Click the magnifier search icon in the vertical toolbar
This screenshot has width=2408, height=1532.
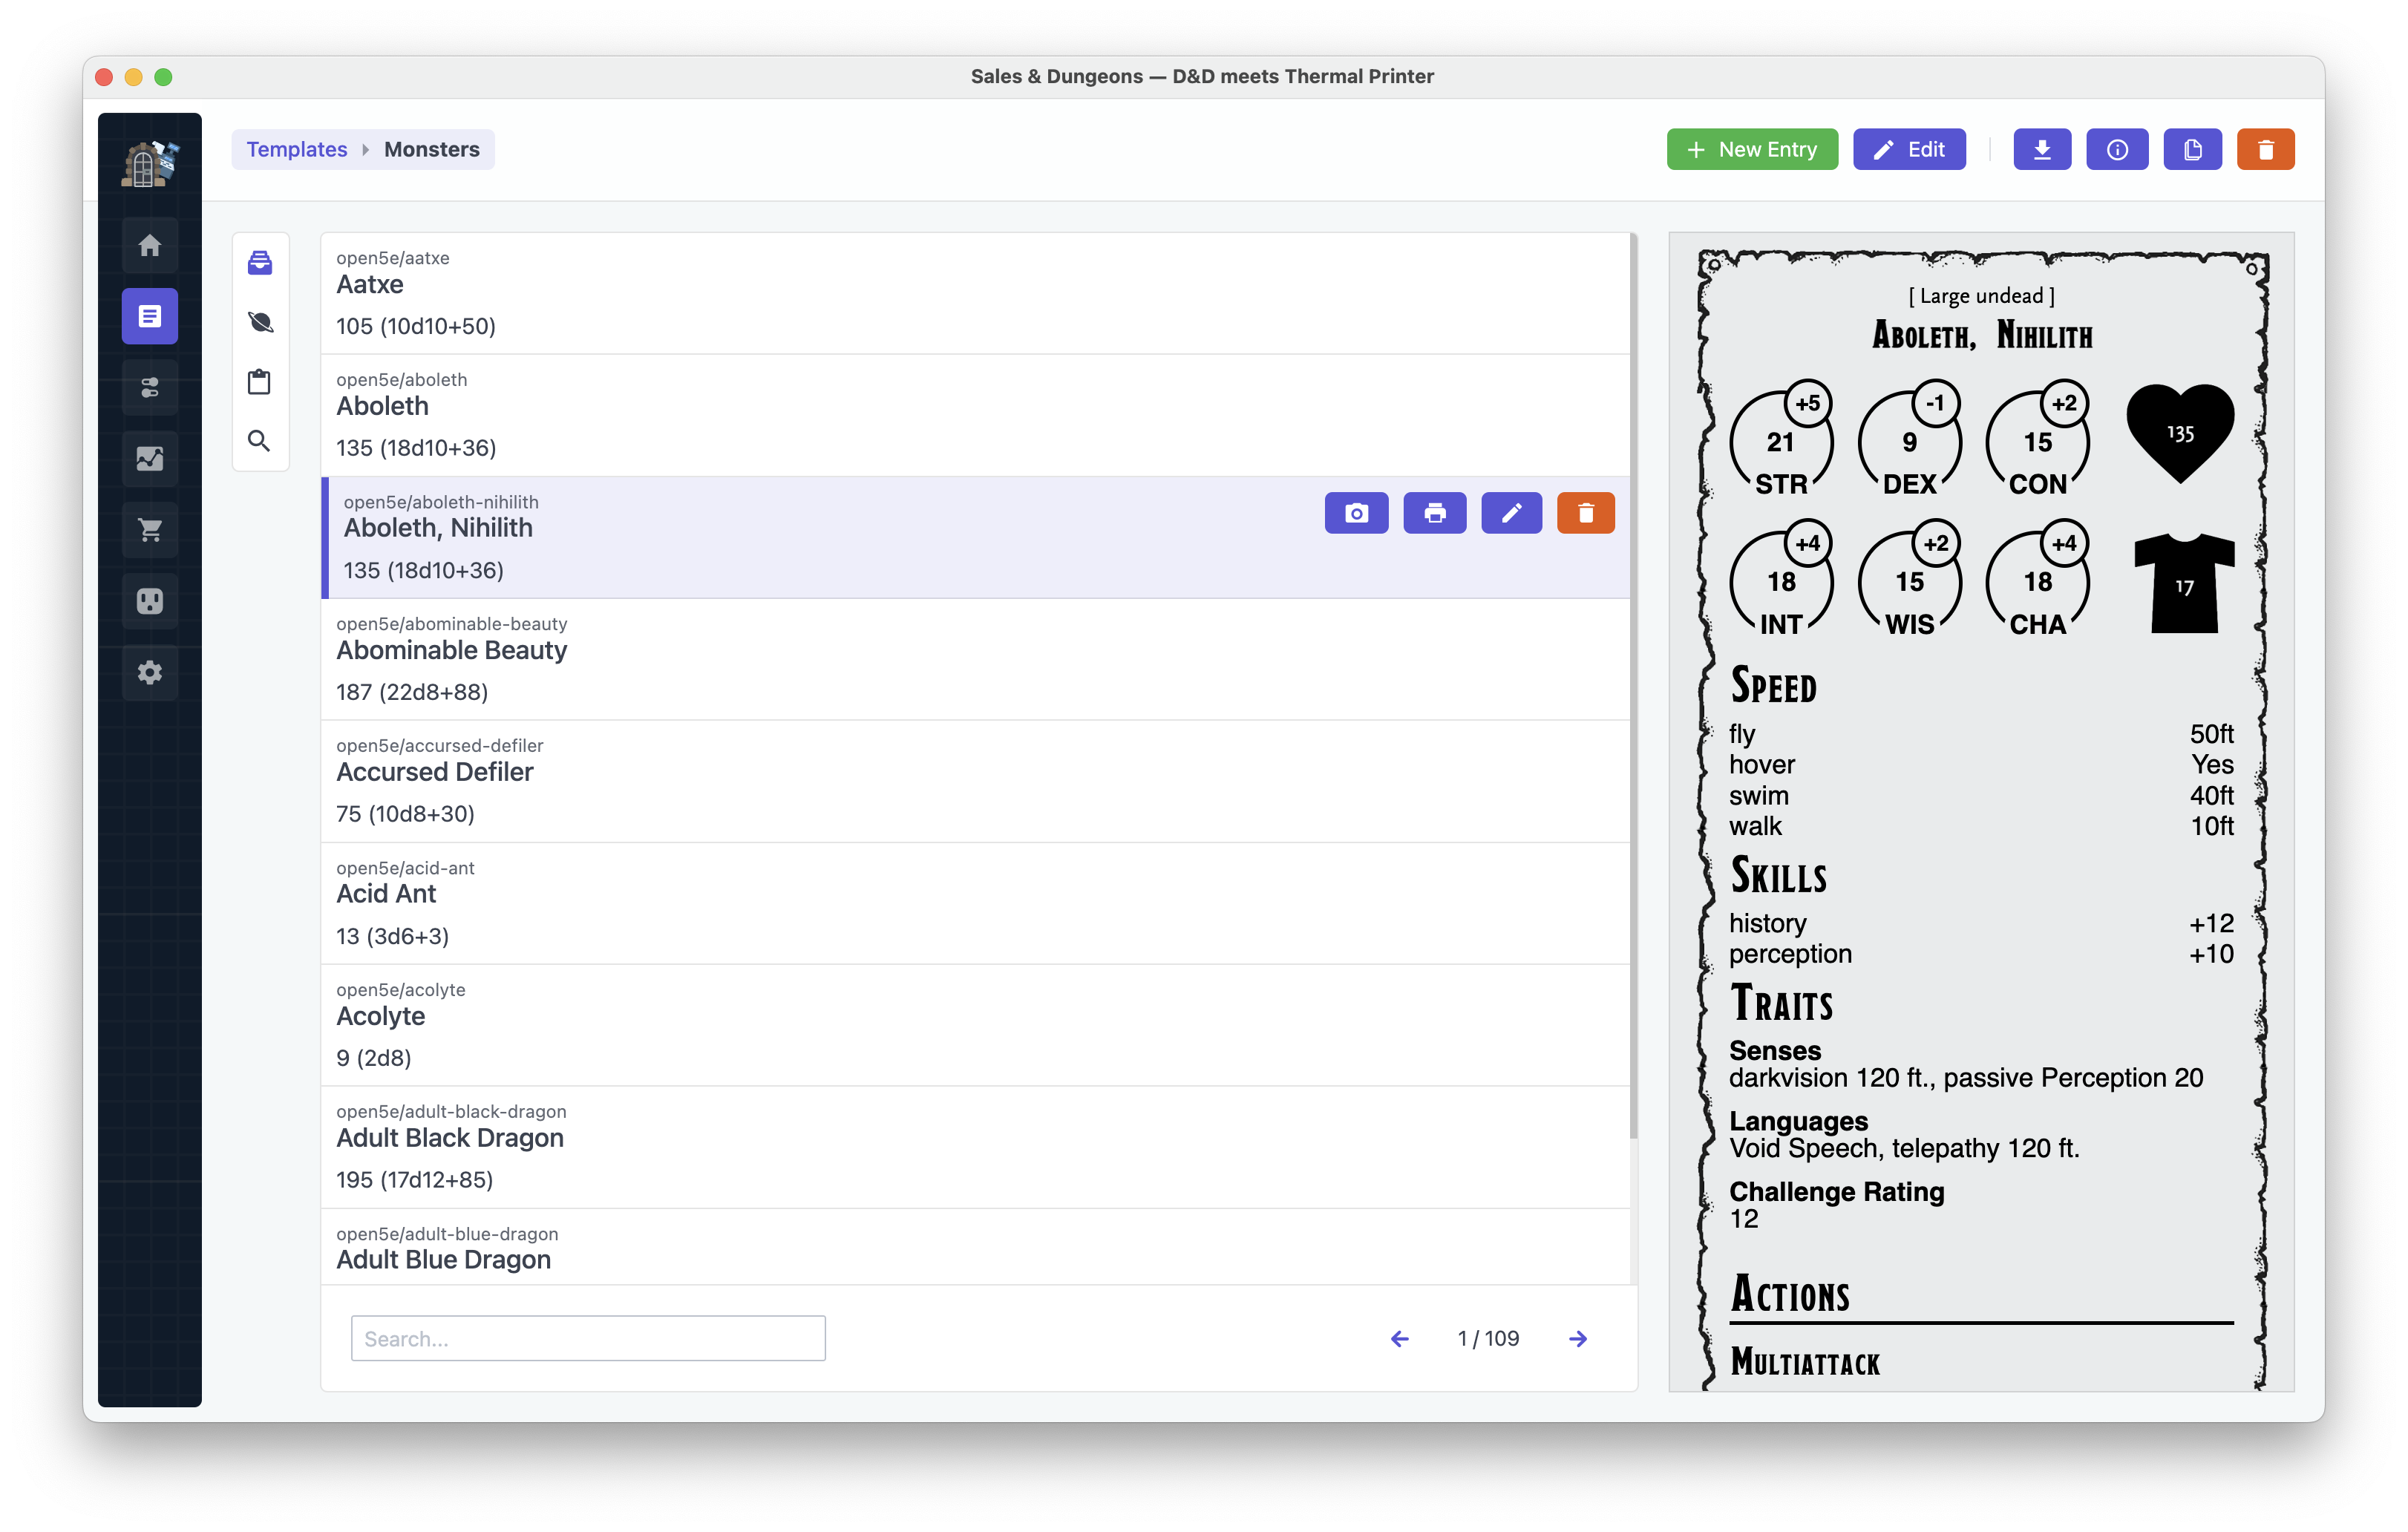260,441
